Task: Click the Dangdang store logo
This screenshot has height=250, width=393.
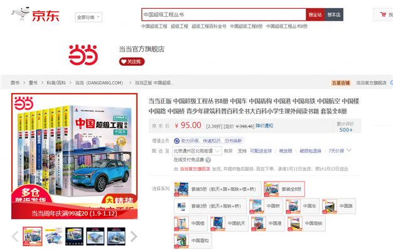Action: pyautogui.click(x=83, y=55)
